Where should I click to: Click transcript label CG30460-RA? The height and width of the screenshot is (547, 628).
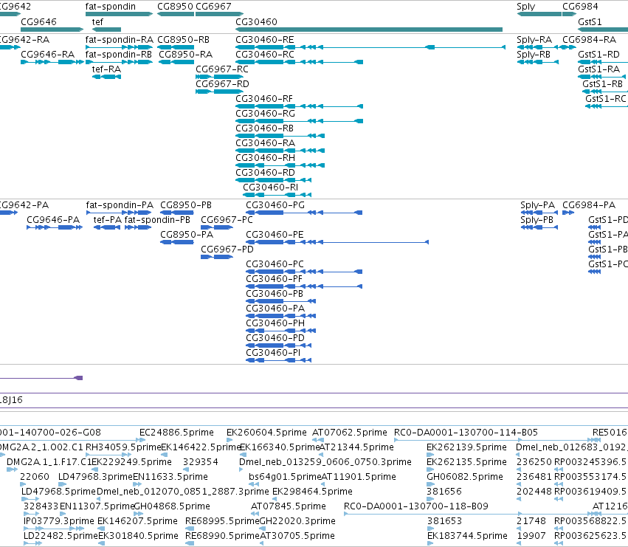click(265, 143)
